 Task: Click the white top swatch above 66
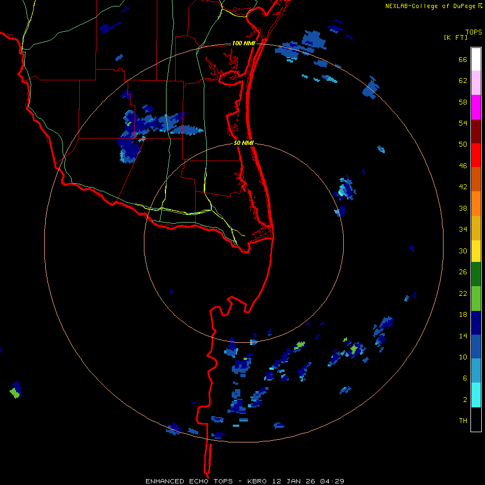click(x=476, y=59)
